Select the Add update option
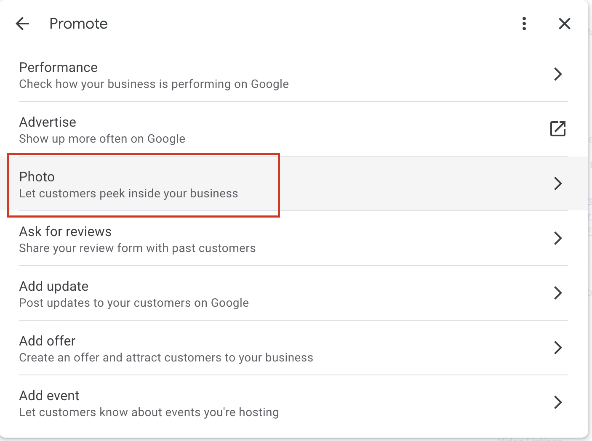Image resolution: width=592 pixels, height=441 pixels. click(x=293, y=293)
